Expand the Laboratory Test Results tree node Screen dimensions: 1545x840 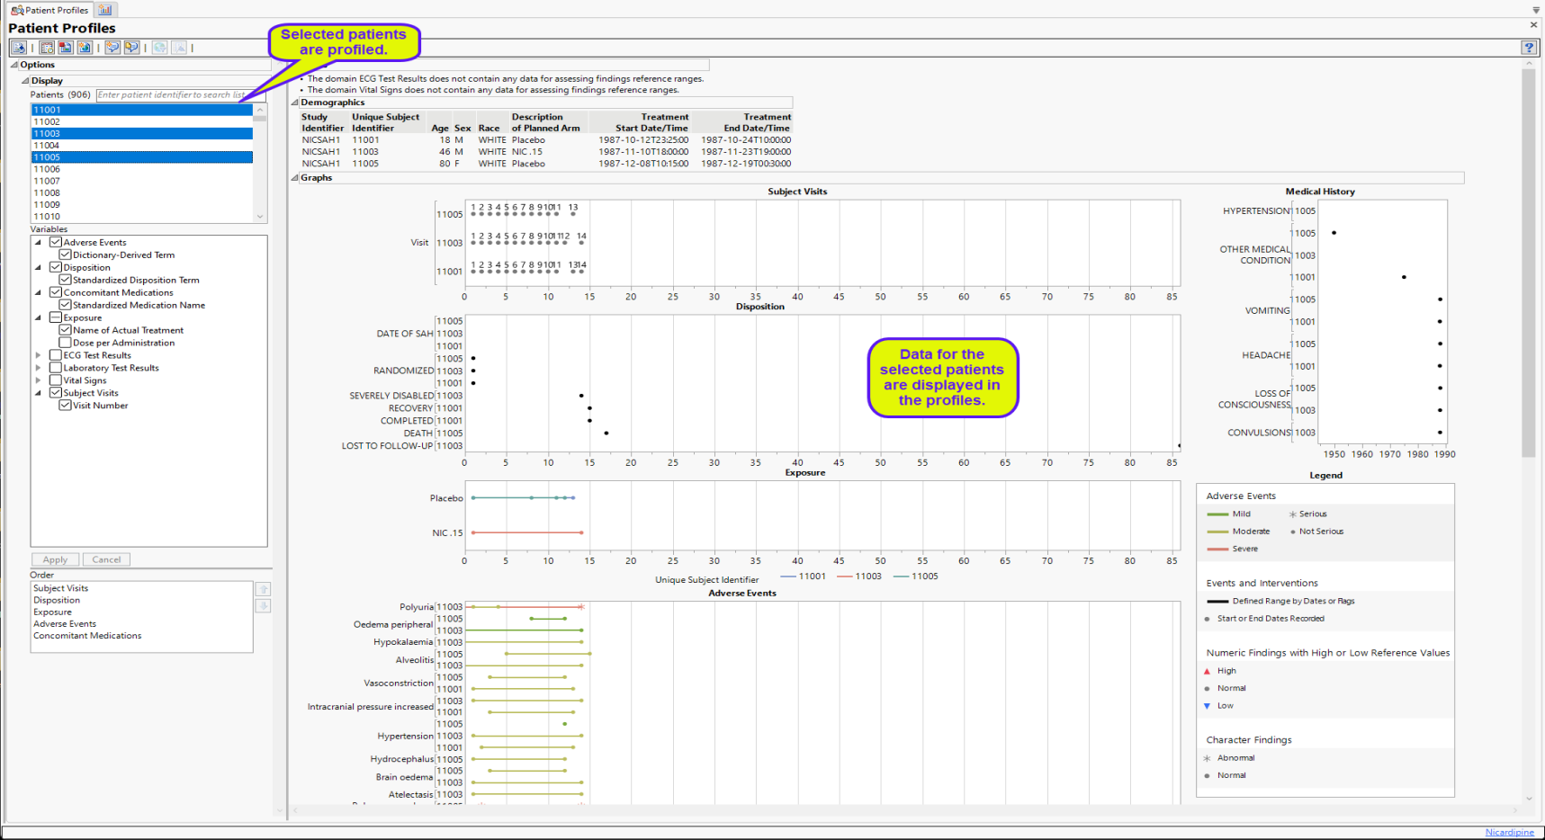(38, 368)
